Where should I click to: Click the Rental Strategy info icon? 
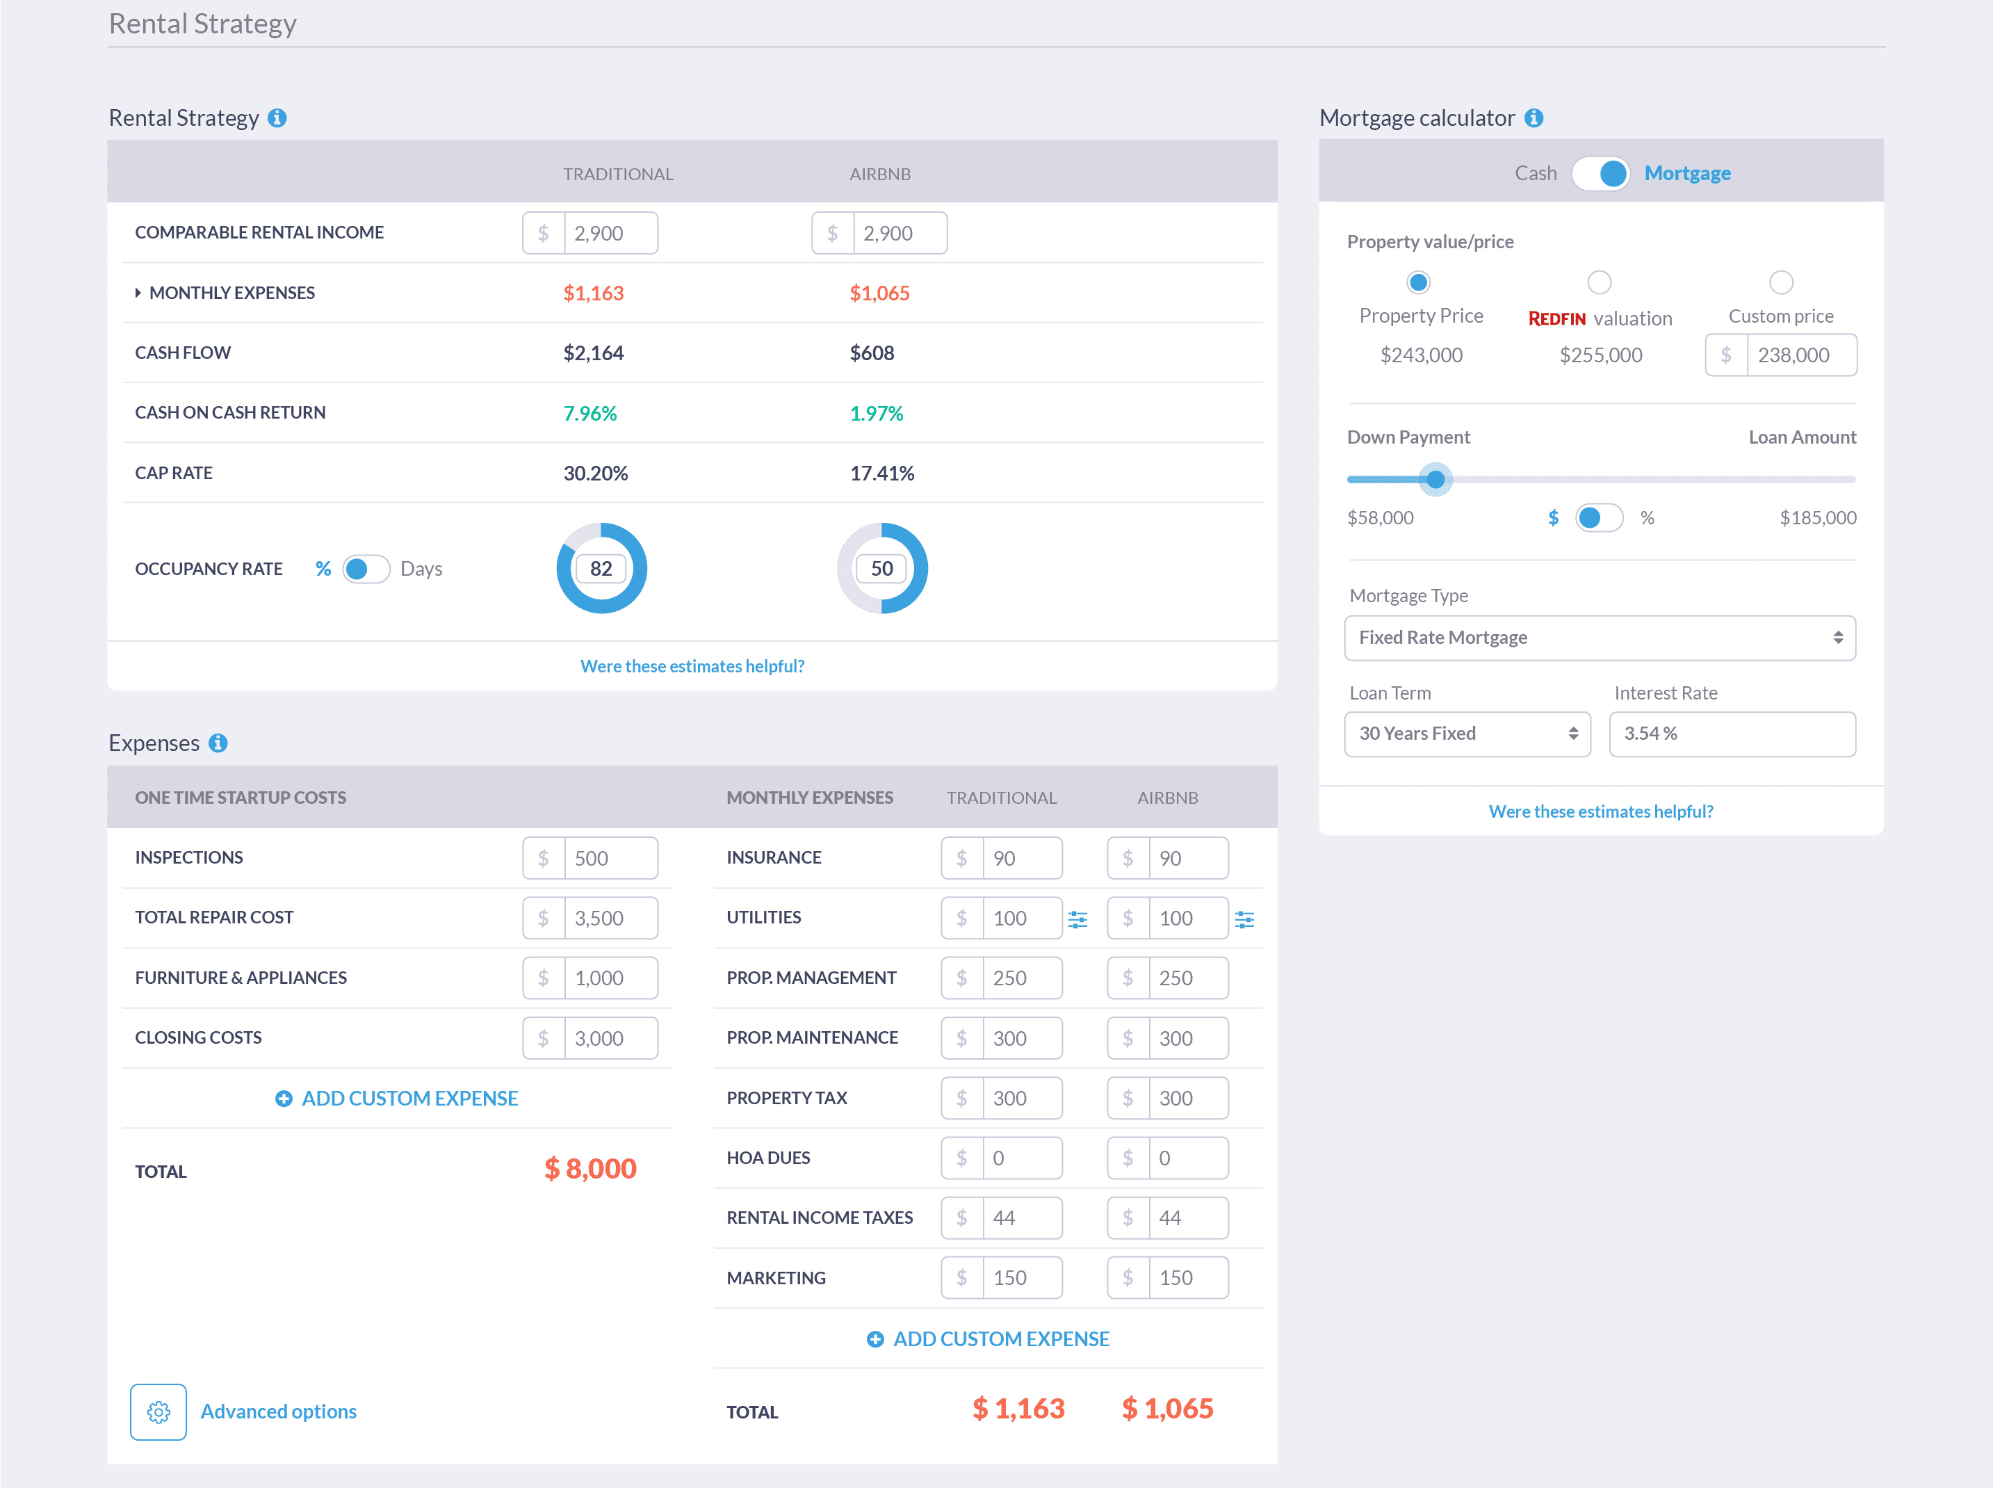(277, 118)
